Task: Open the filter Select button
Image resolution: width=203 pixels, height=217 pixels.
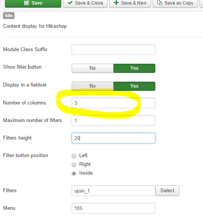Action: coord(167,191)
